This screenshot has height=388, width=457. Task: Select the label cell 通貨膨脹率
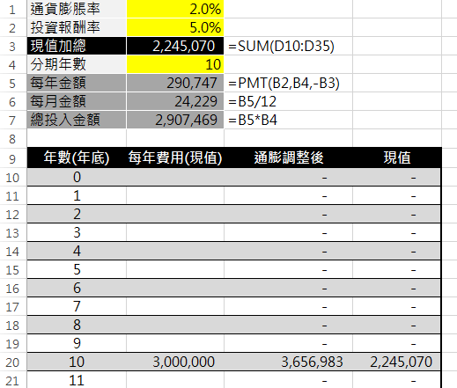point(77,9)
